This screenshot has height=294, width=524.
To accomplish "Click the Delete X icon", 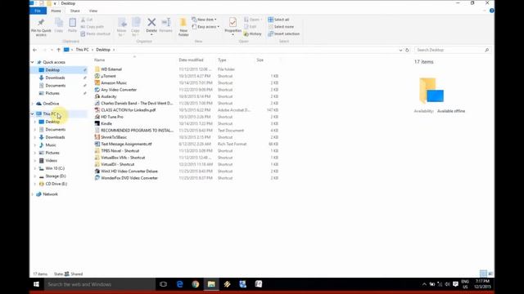I will coord(151,22).
